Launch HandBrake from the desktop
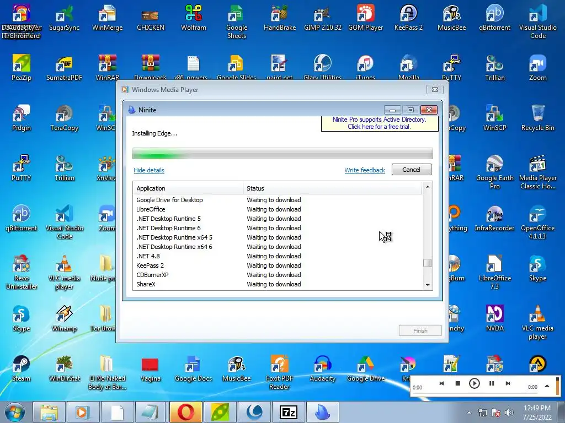Image resolution: width=565 pixels, height=423 pixels. point(280,18)
